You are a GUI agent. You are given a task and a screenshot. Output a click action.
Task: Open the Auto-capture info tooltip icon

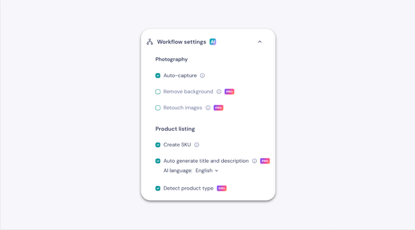(x=202, y=75)
